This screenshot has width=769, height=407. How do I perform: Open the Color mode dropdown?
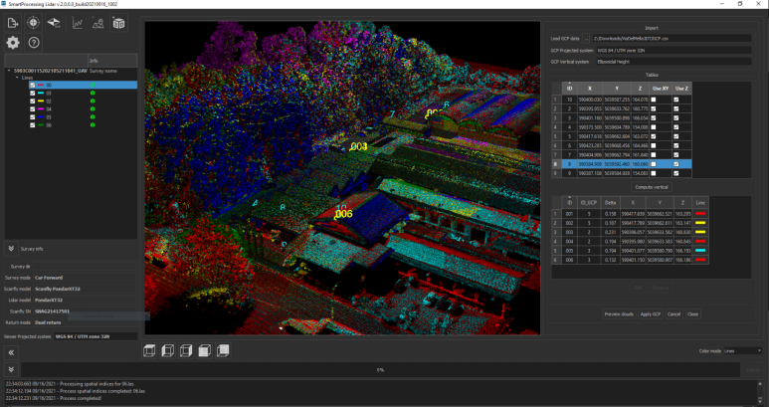pyautogui.click(x=743, y=350)
